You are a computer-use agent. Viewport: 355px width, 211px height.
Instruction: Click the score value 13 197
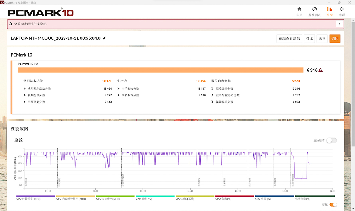201,88
